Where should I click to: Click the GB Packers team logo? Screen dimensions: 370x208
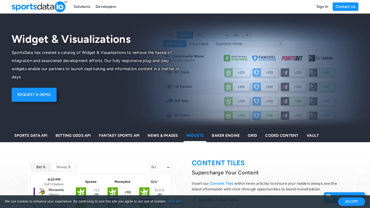click(169, 87)
